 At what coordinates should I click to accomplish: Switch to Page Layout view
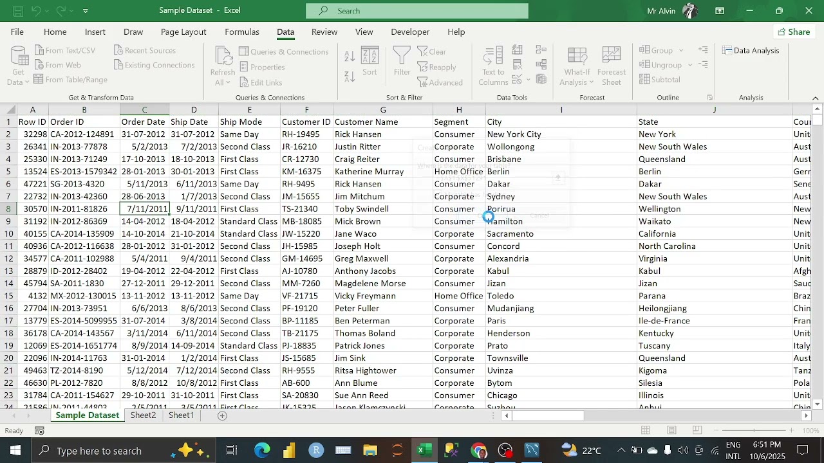tap(671, 431)
